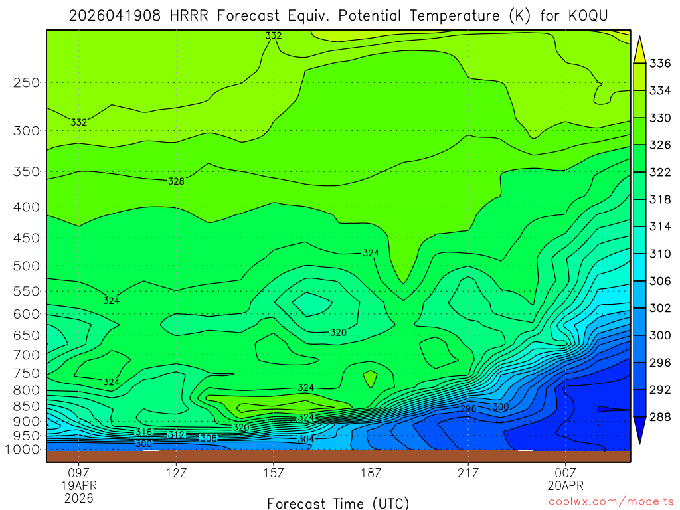Click the 308 contour label
This screenshot has height=510, width=680.
coord(209,438)
